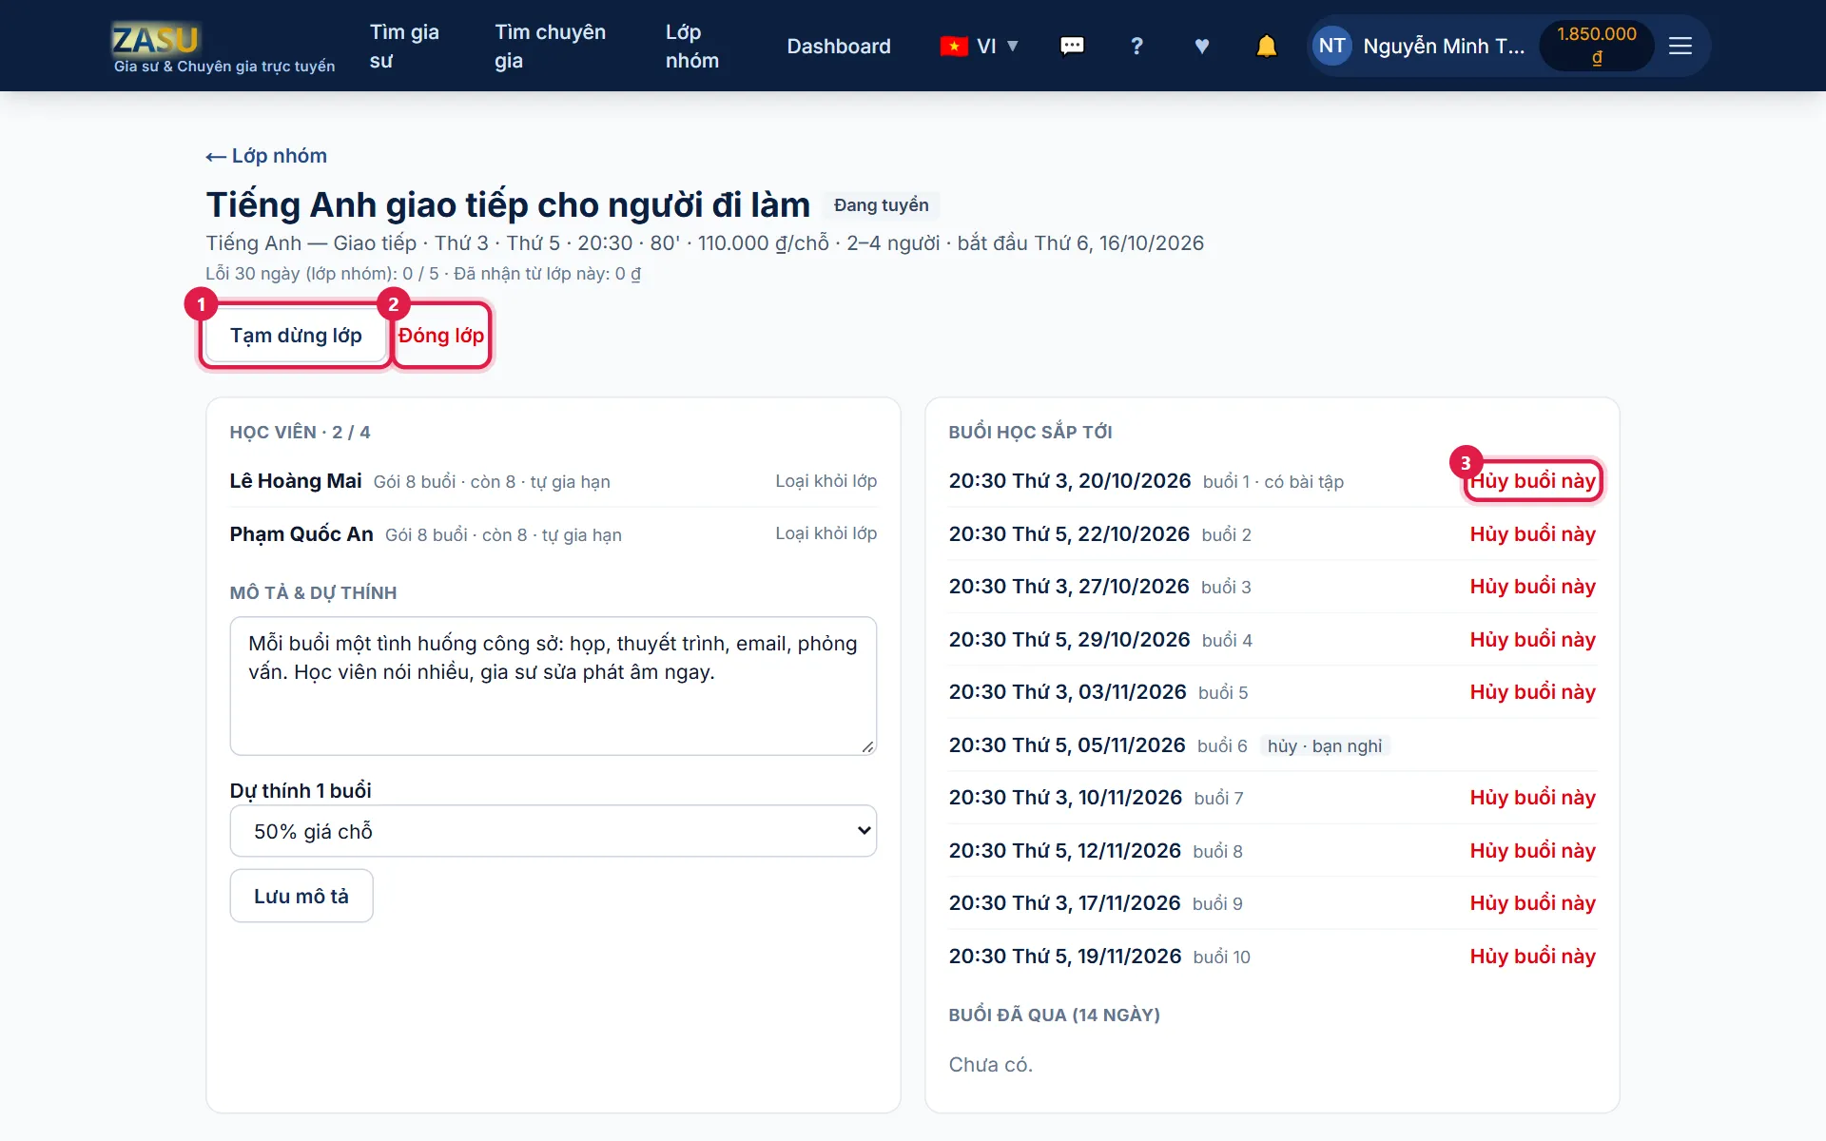Go back via ← Lớp nhóm link
1826x1141 pixels.
266,156
